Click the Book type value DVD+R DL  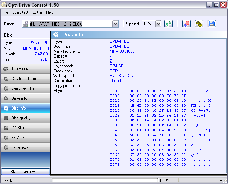tap(119, 46)
